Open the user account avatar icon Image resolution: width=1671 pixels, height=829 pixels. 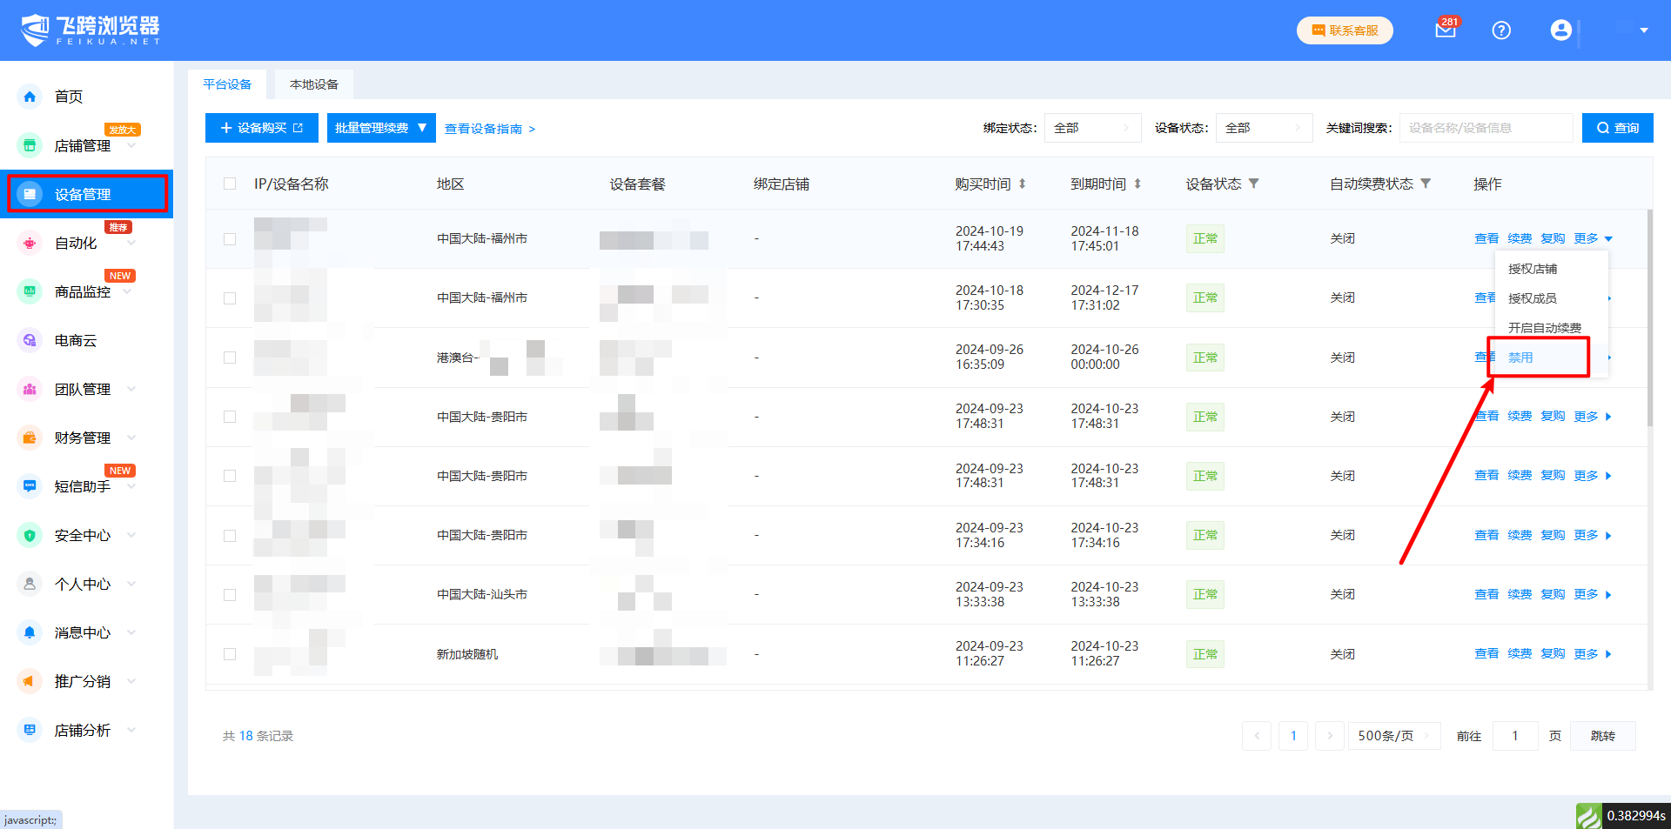tap(1560, 30)
